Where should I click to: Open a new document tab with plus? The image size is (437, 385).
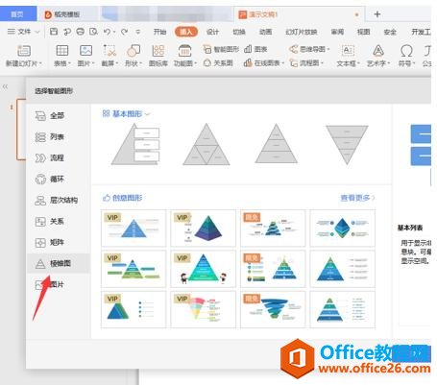[x=377, y=14]
